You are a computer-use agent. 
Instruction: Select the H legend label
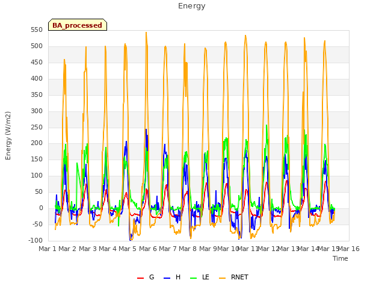point(178,277)
